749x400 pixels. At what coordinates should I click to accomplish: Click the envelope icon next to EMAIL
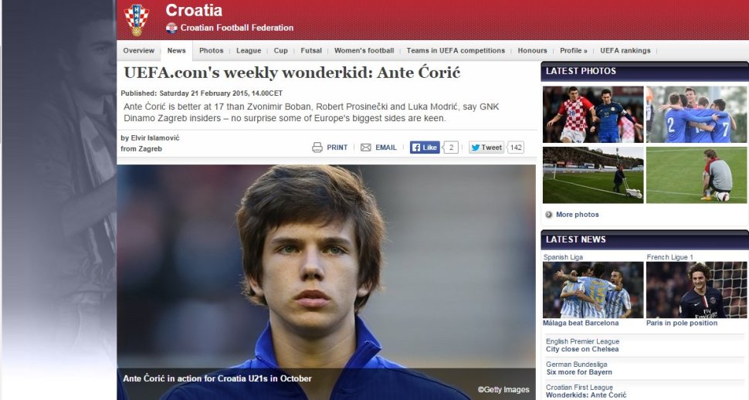pos(365,147)
